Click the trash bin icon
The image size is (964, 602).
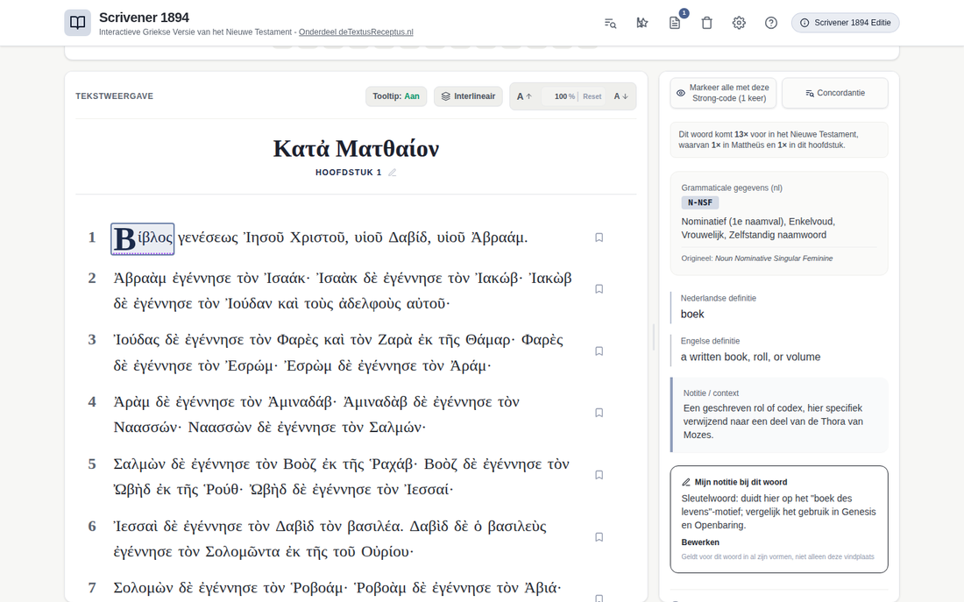706,23
